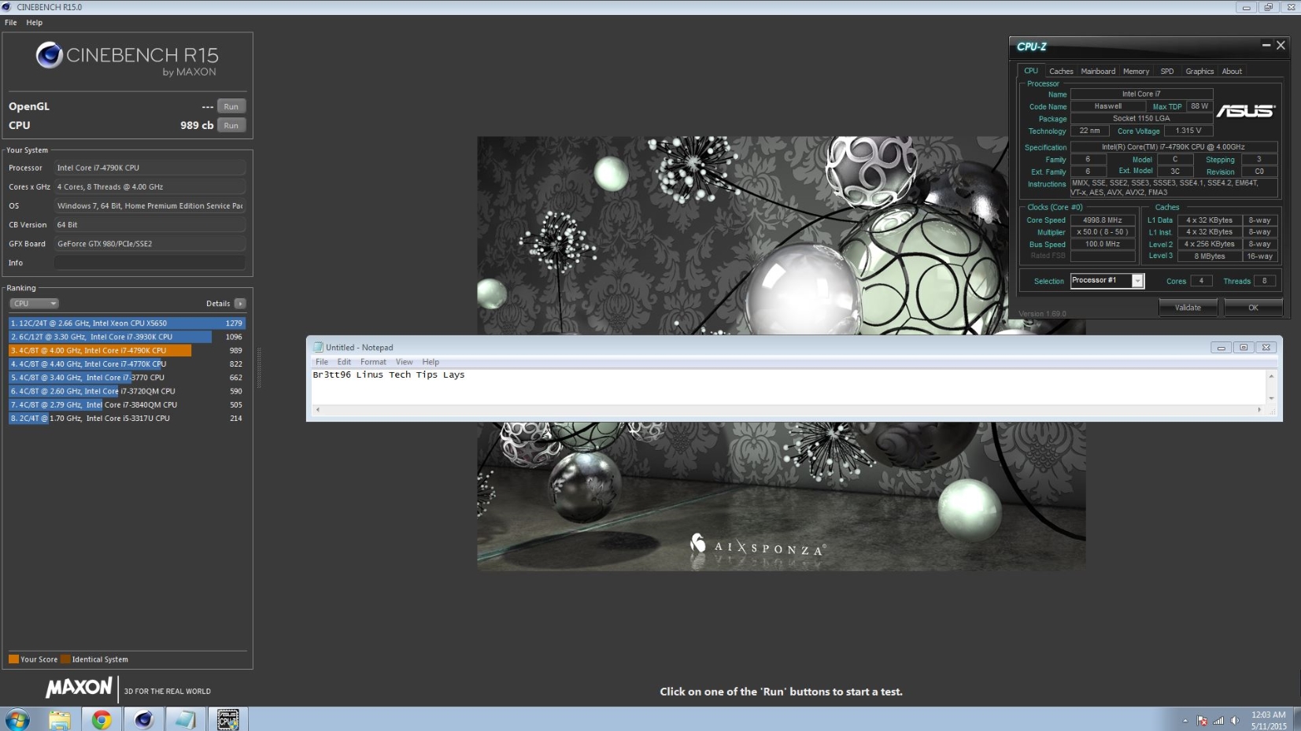Click the Details arrow in Ranking
This screenshot has width=1301, height=731.
[240, 304]
